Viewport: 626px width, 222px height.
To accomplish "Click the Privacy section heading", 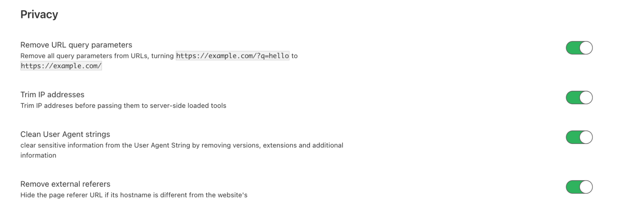I will tap(39, 14).
